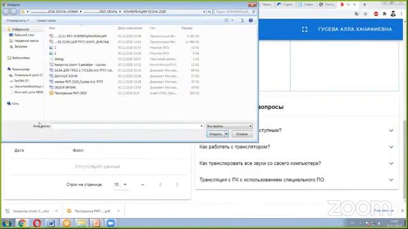408x229 pixels.
Task: Open the file name history dropdown arrow
Action: [x=201, y=126]
